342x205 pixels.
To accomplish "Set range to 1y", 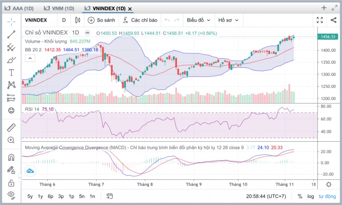I will coord(40,196).
